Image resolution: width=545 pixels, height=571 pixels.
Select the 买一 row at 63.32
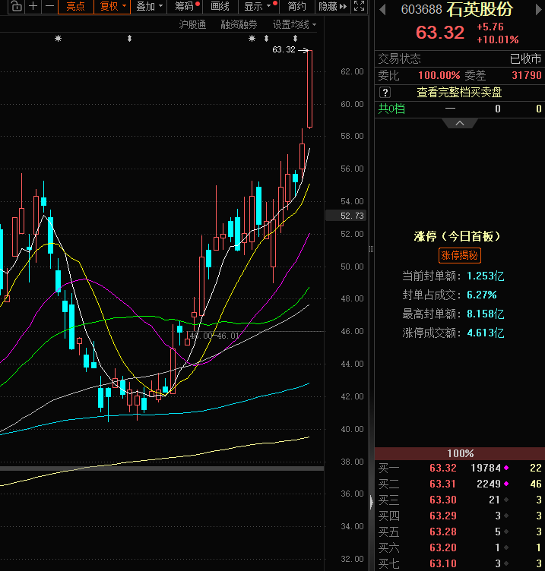(460, 468)
